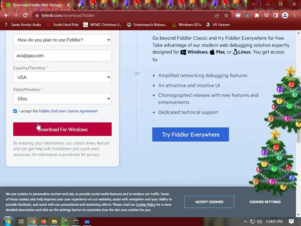Open the Windows Start menu
This screenshot has height=226, width=301.
pyautogui.click(x=8, y=221)
